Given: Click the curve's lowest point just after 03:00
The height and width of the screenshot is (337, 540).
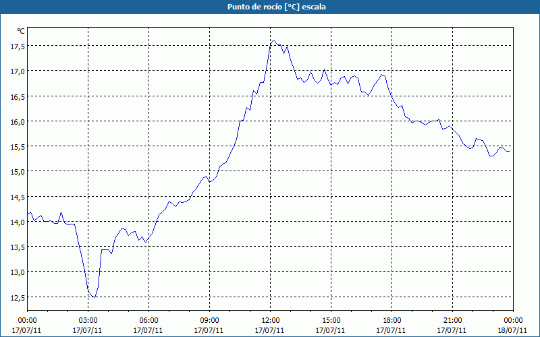Looking at the screenshot, I should click(94, 297).
